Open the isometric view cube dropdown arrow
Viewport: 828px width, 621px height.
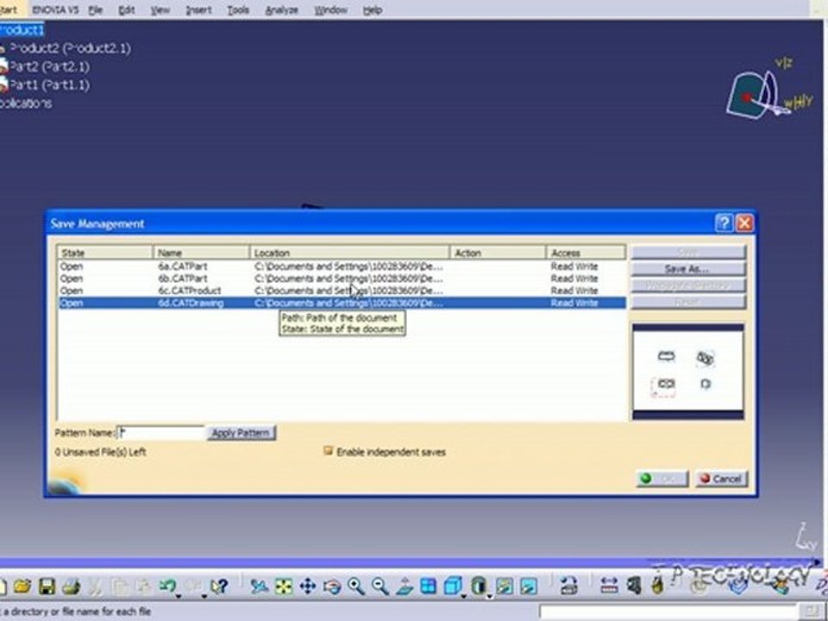coord(464,597)
